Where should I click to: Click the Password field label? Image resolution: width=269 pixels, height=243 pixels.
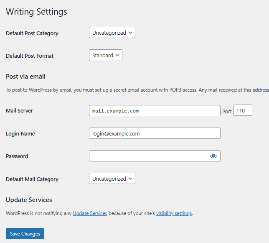[x=17, y=156]
